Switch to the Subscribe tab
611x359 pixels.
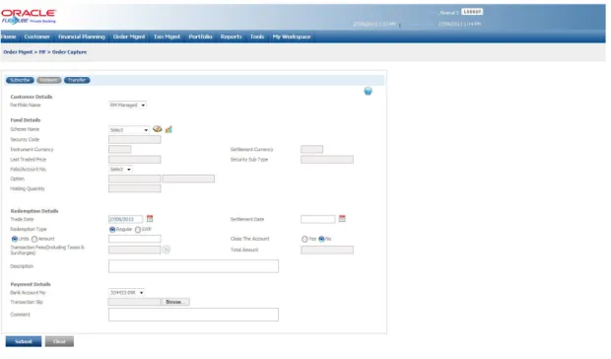[x=20, y=80]
